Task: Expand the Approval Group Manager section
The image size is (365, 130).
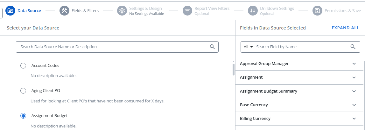Action: tap(354, 64)
